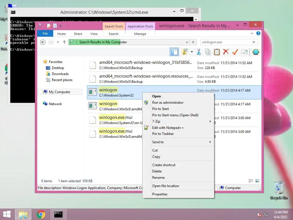Image resolution: width=293 pixels, height=220 pixels.
Task: Switch to Command Prompt on taskbar
Action: (58, 214)
